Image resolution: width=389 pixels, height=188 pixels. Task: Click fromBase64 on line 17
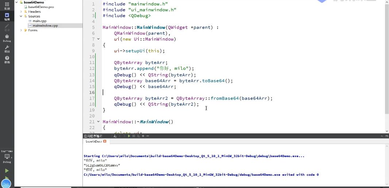click(225, 98)
